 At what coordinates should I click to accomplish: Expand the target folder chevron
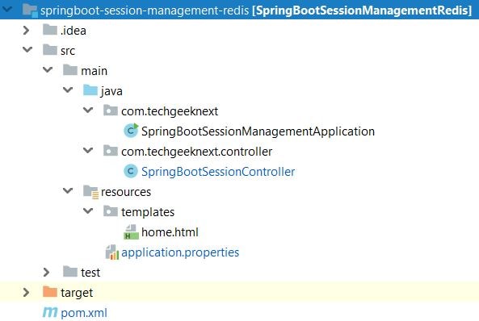[x=27, y=292]
